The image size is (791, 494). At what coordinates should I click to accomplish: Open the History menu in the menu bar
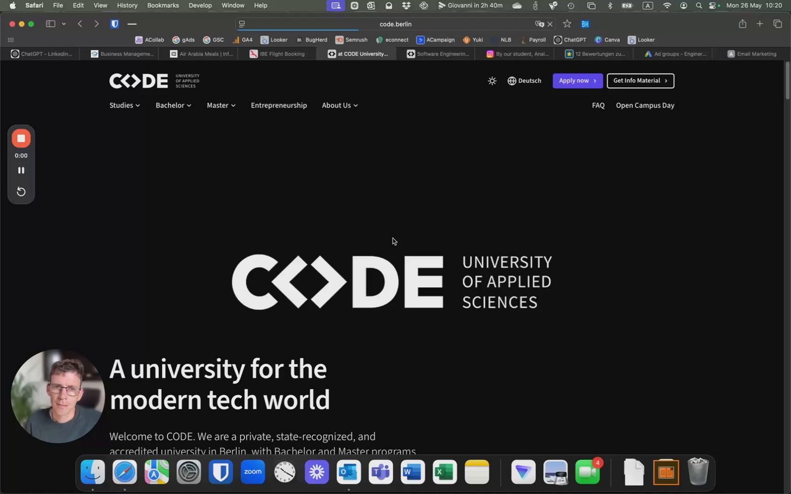click(x=127, y=6)
